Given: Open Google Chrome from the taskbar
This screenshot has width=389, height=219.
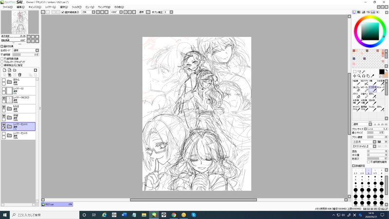Looking at the screenshot, I should [174, 215].
